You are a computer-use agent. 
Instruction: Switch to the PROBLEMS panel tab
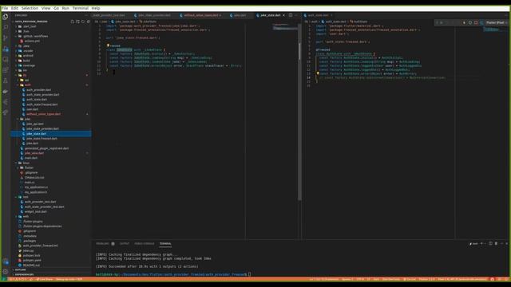pos(102,244)
